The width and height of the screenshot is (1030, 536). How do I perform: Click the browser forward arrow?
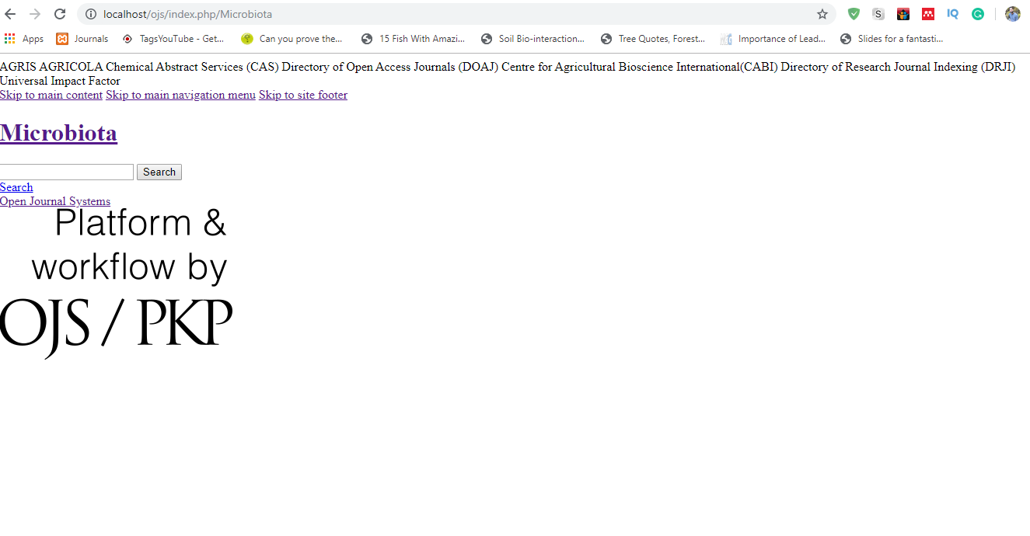click(35, 14)
